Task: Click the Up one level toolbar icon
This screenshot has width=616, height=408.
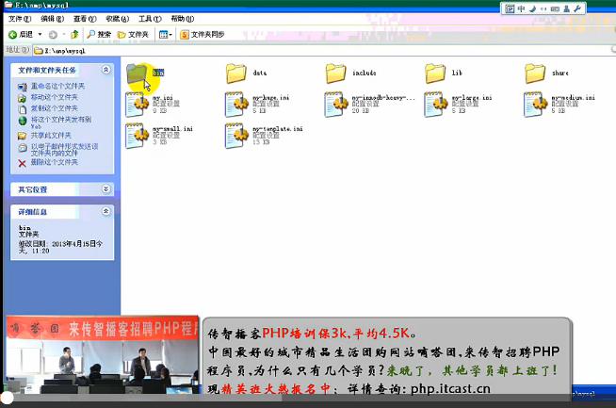Action: click(x=74, y=35)
